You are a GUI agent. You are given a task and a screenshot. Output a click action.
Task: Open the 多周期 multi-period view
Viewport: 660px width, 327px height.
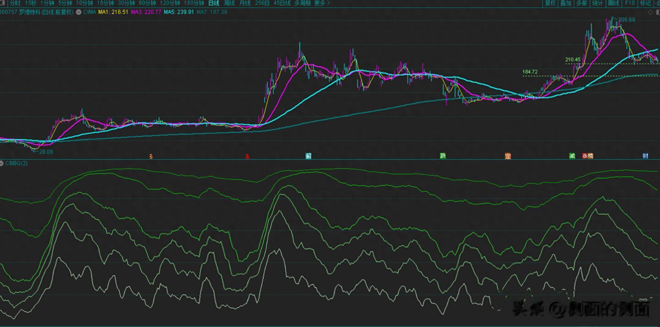click(302, 3)
